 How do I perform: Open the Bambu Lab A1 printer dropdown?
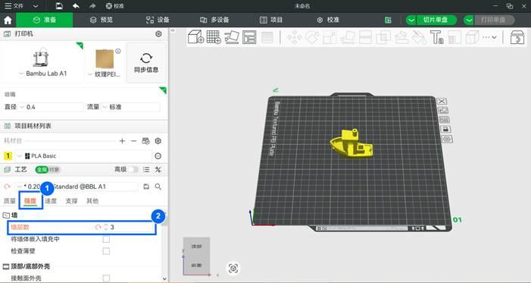21,74
